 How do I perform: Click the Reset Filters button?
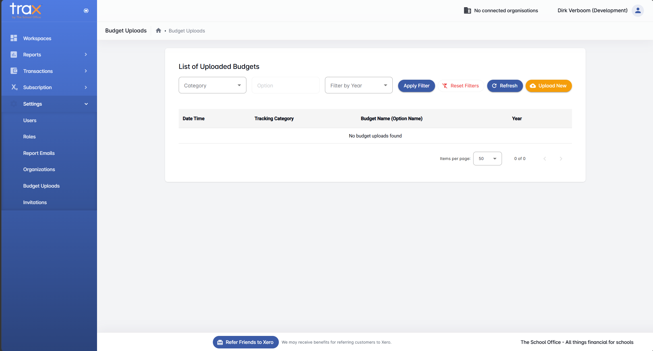[460, 86]
